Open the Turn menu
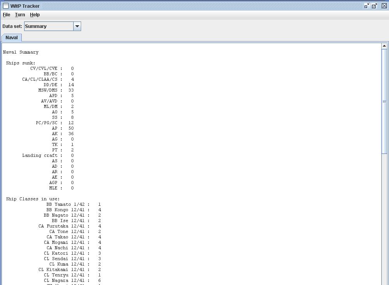This screenshot has height=285, width=389. (x=20, y=15)
